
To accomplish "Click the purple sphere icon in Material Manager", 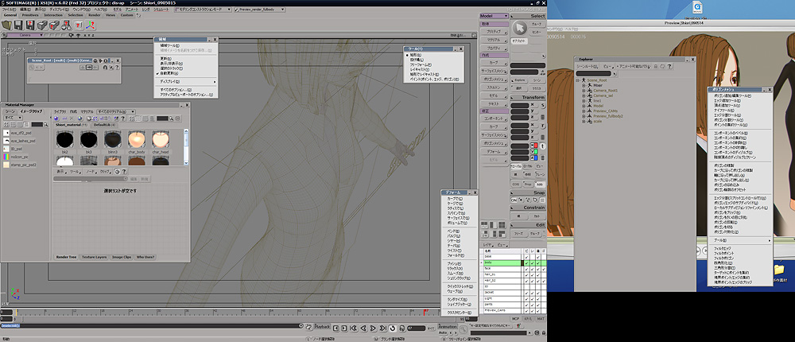I will [x=56, y=119].
